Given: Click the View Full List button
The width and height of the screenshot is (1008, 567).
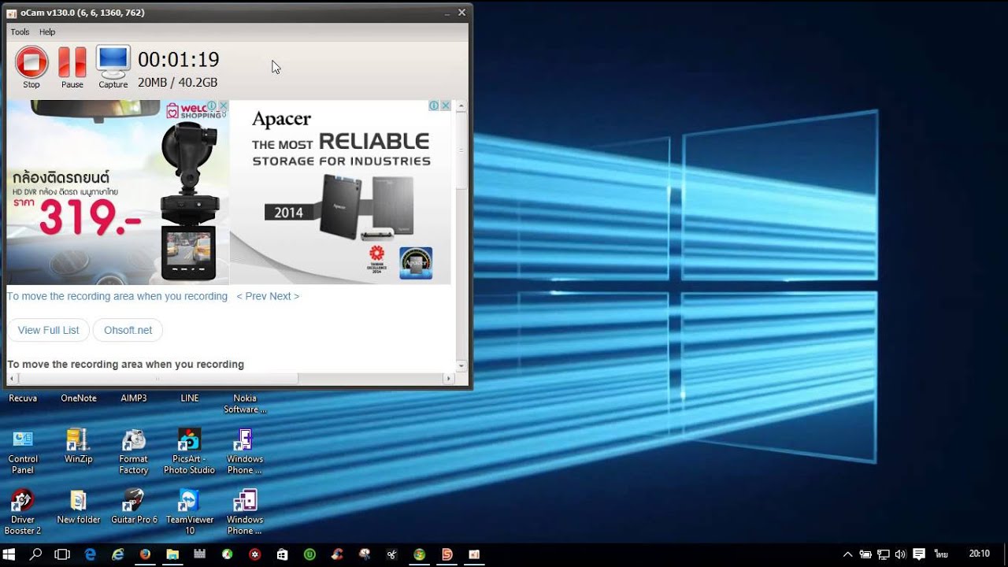Looking at the screenshot, I should tap(49, 330).
